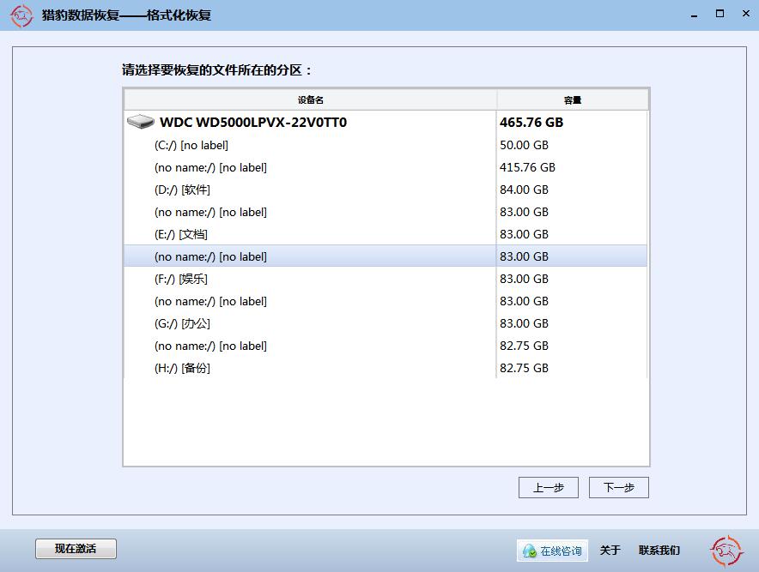Select the WDC WD5000LPVX-22V0TT0 disk row

click(252, 123)
